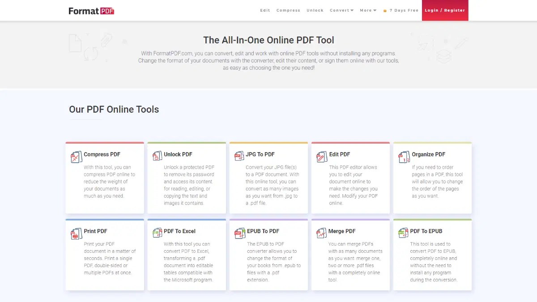The image size is (537, 302).
Task: Open the Edit menu item
Action: coord(265,10)
